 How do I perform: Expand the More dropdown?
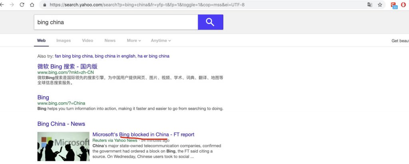[x=134, y=40]
